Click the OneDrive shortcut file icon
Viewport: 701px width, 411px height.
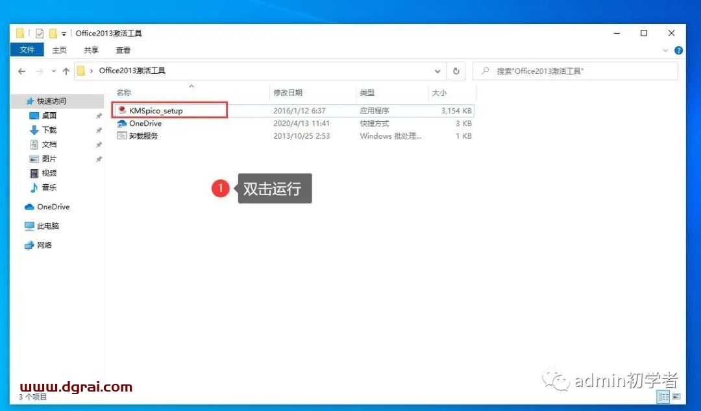tap(121, 123)
